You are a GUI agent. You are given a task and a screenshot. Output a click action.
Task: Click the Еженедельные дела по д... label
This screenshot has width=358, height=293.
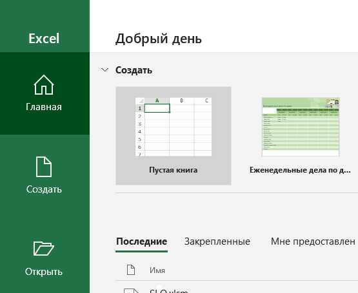point(300,170)
